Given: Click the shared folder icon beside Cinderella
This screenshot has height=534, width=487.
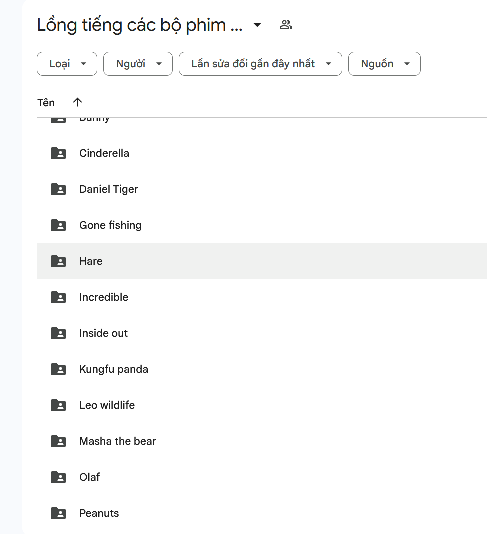Looking at the screenshot, I should 58,153.
